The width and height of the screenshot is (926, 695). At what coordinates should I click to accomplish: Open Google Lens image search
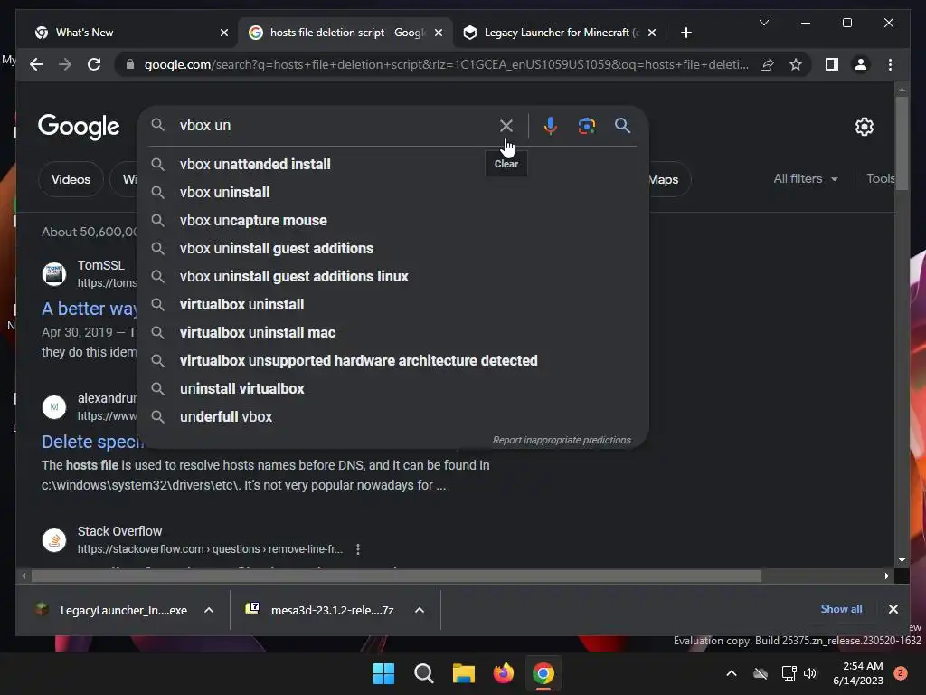(586, 126)
